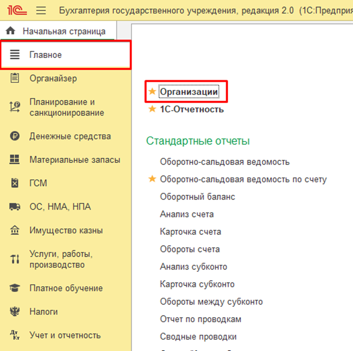Toggle favorite star next to 1С-Отчетность
The image size is (353, 351).
pyautogui.click(x=152, y=109)
